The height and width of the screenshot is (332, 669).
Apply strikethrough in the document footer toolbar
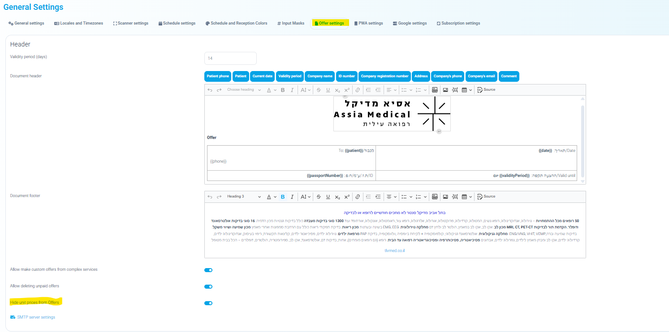pyautogui.click(x=319, y=197)
